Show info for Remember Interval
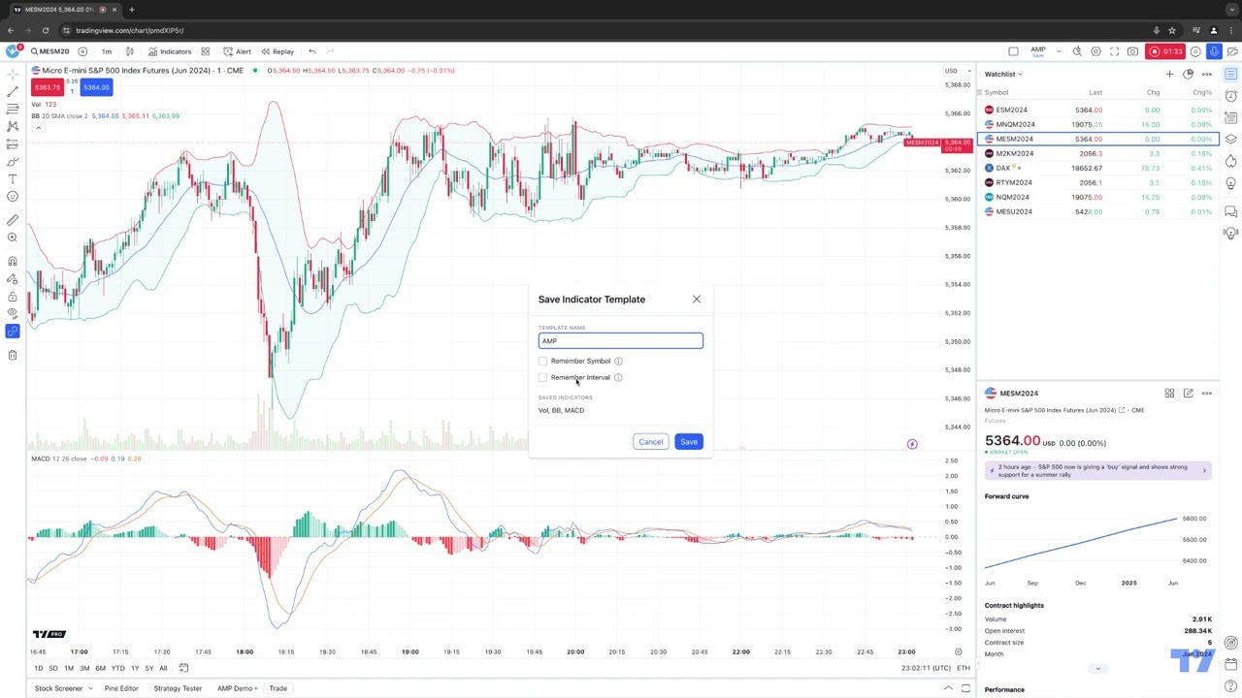1242x698 pixels. [x=618, y=377]
